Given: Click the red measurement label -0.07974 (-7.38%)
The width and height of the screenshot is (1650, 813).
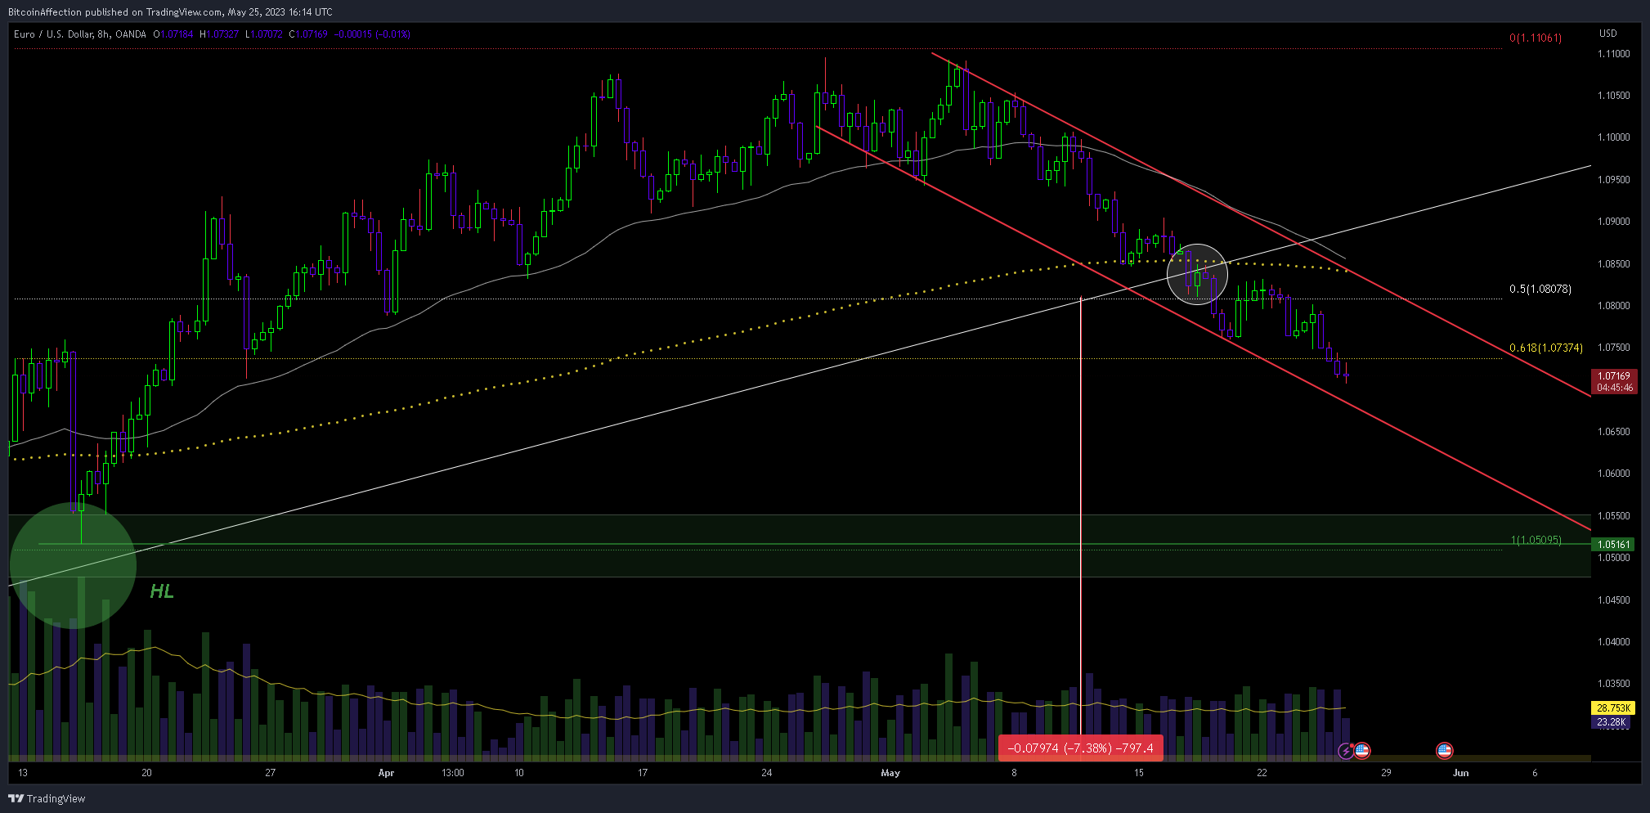Looking at the screenshot, I should point(1081,748).
